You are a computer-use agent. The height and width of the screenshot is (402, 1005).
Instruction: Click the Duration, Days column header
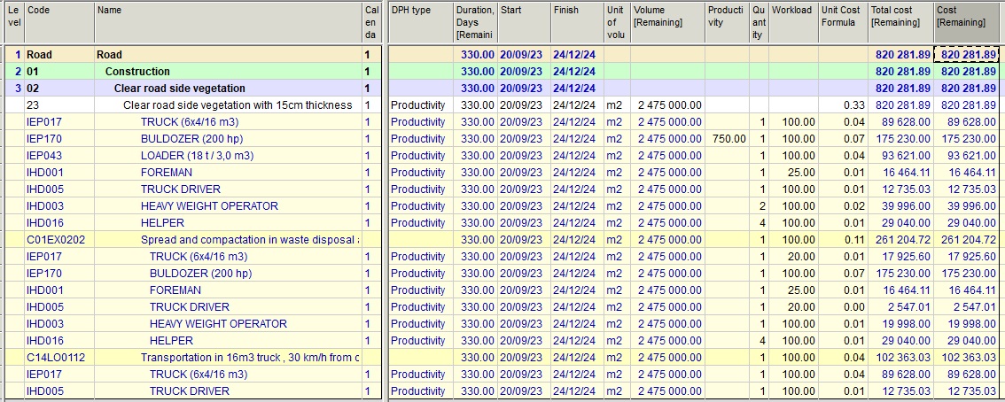pyautogui.click(x=475, y=22)
